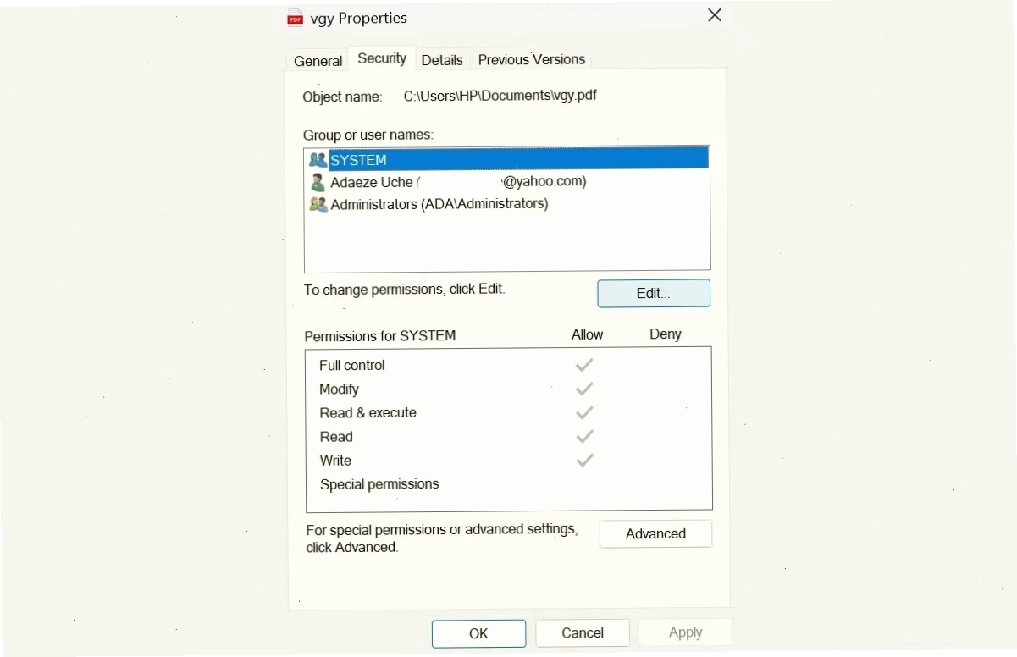Click the Cancel button
Image resolution: width=1017 pixels, height=657 pixels.
(x=583, y=633)
